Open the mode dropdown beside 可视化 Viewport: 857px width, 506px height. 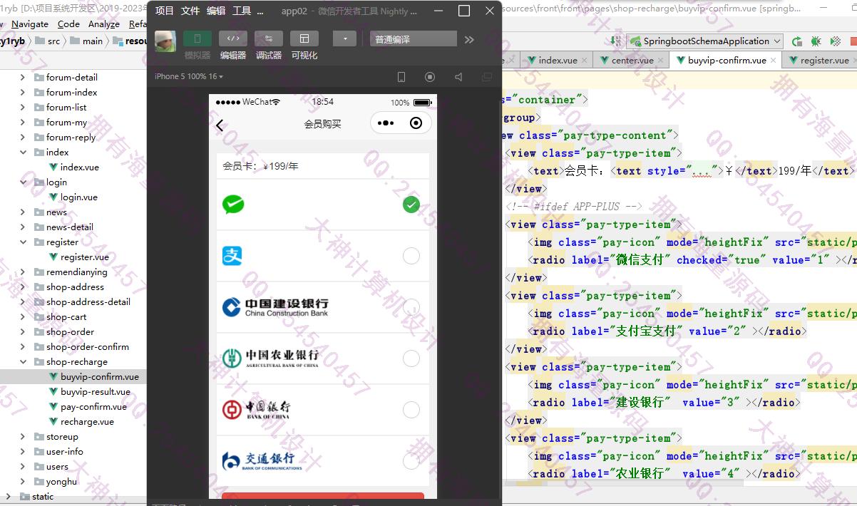(x=344, y=38)
